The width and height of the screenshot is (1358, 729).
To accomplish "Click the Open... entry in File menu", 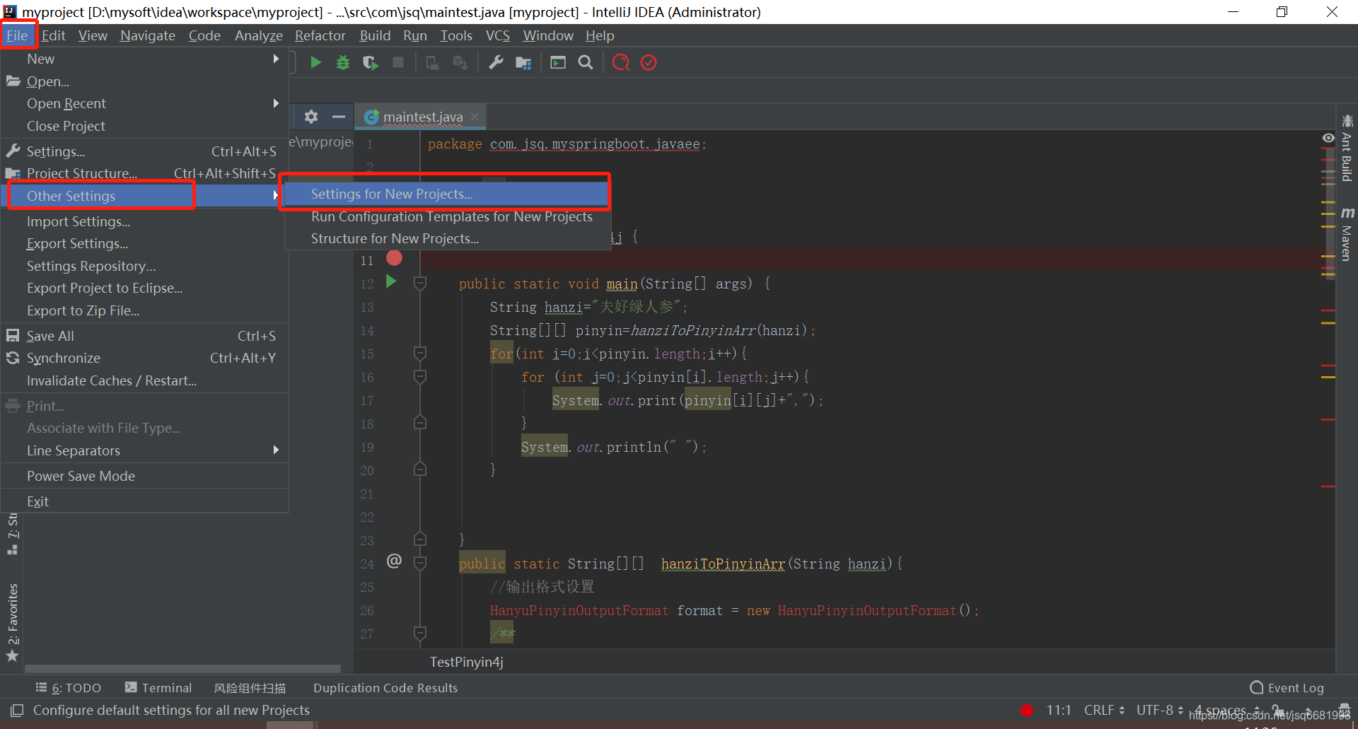I will 145,81.
